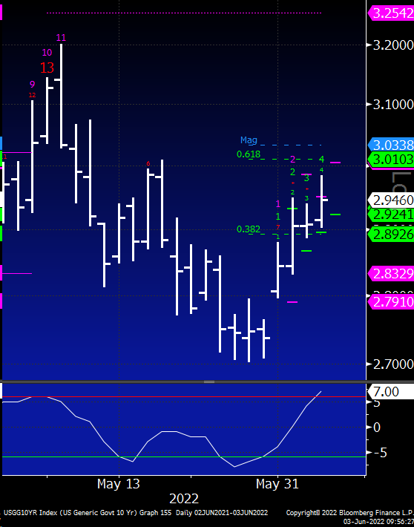Click the magenta 2.7910 price tag
The image size is (414, 527).
391,301
